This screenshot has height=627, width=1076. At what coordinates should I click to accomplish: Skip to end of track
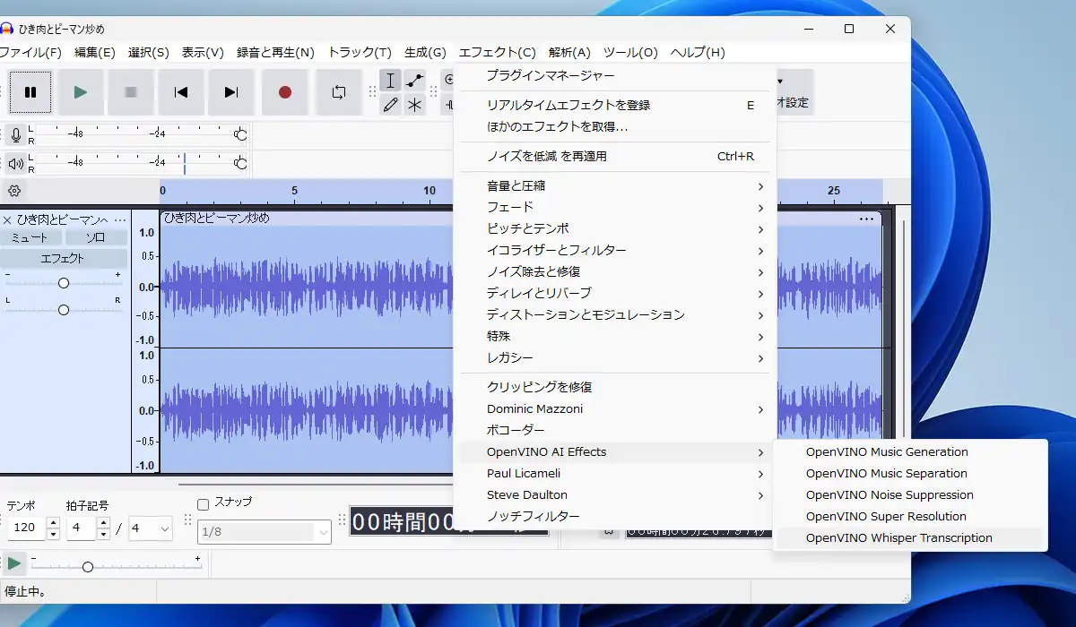click(231, 92)
